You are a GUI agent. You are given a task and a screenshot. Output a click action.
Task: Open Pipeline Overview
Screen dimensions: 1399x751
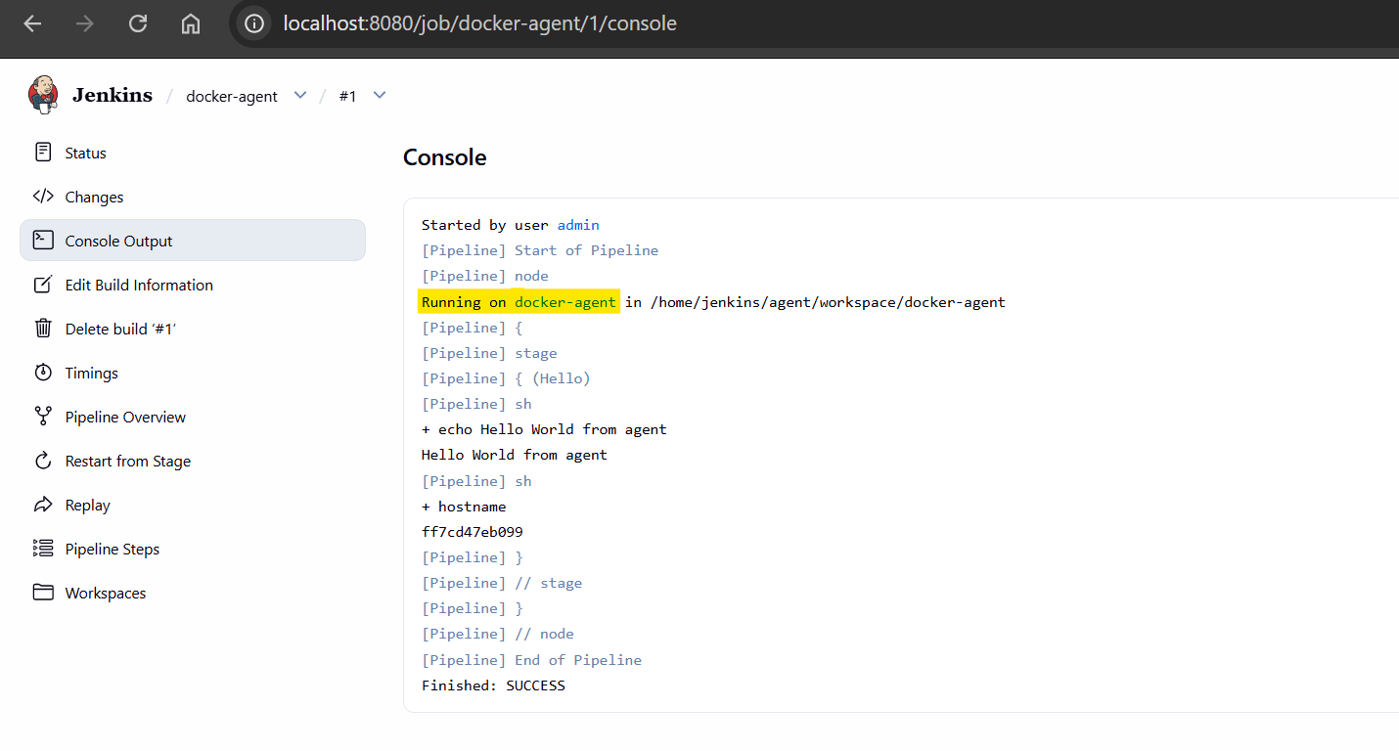(193, 417)
